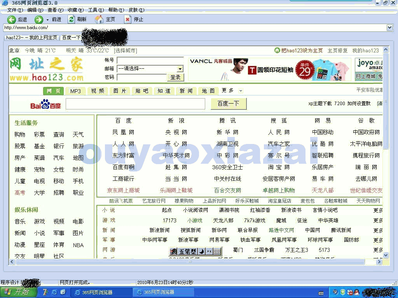Open the 帮助 menu
398x298 pixels.
[116, 10]
